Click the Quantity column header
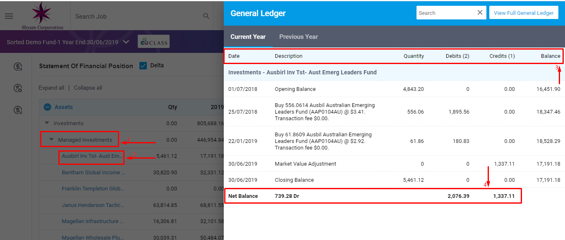This screenshot has width=565, height=240. pyautogui.click(x=414, y=56)
